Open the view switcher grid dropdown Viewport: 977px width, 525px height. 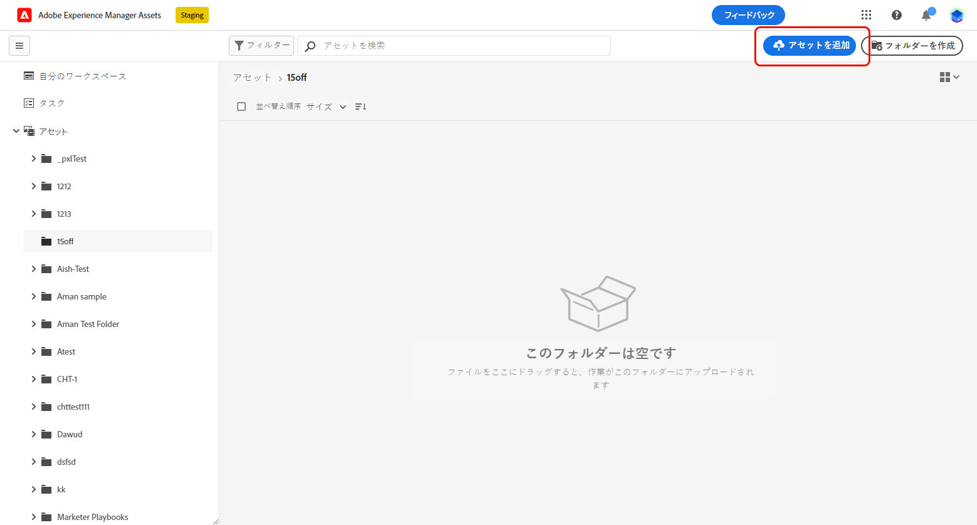(x=949, y=77)
